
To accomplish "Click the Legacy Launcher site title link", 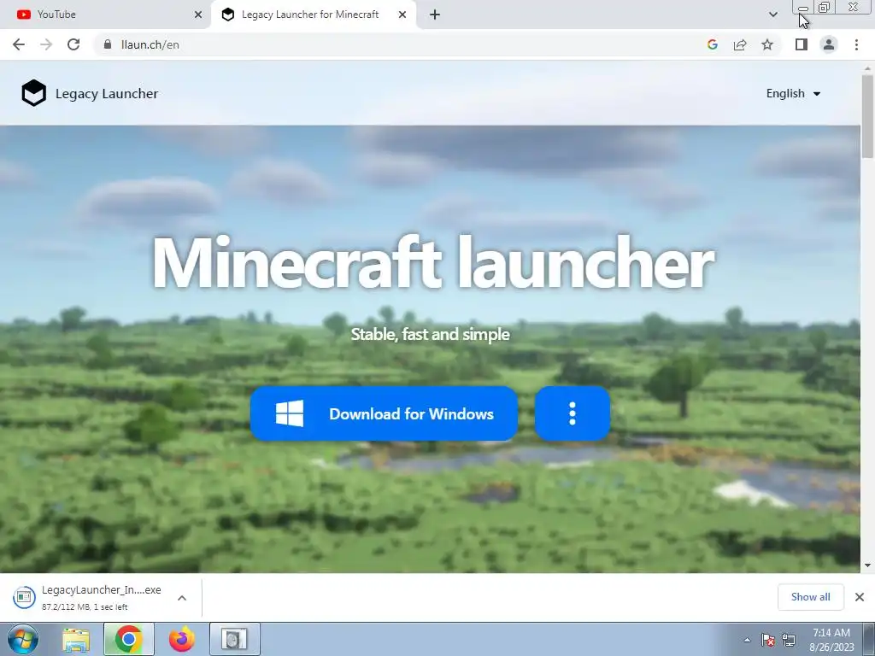I will (107, 93).
